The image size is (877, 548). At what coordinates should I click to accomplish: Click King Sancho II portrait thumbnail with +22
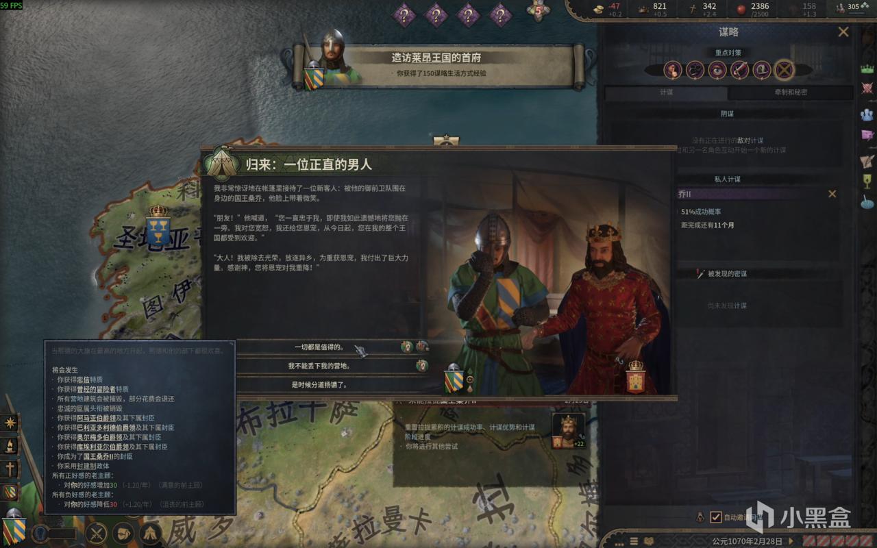pyautogui.click(x=569, y=431)
